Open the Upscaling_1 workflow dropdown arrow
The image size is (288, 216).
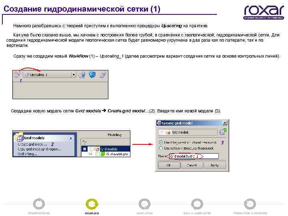click(x=74, y=74)
